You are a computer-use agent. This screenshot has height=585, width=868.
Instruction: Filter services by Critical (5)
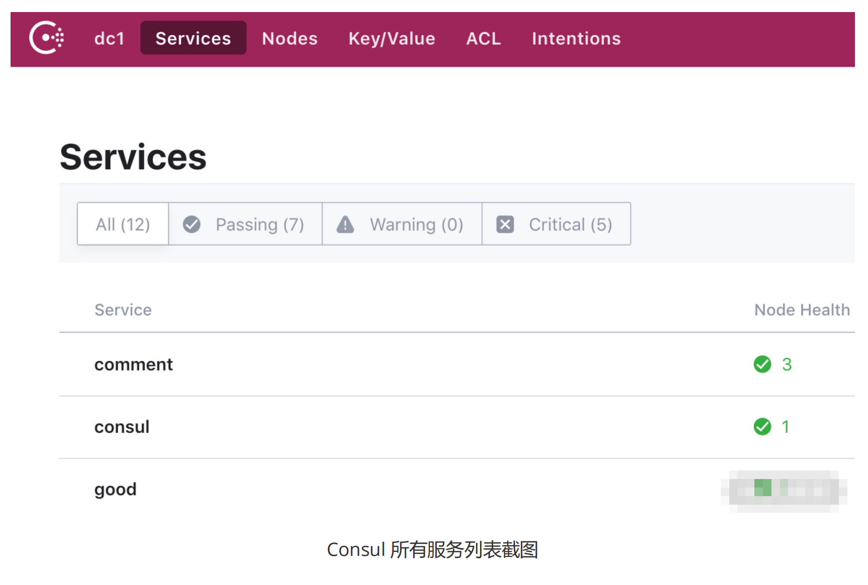click(556, 224)
